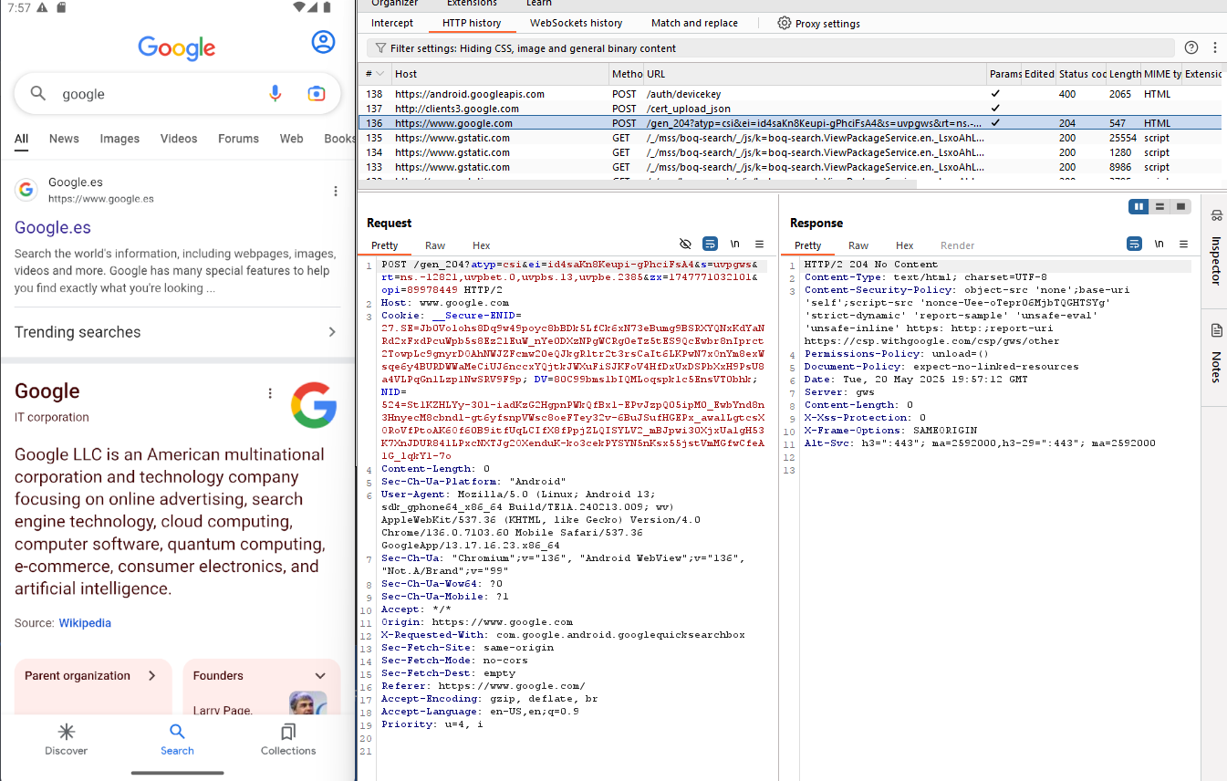Tap the microphone icon in the Google search bar
Image resolution: width=1227 pixels, height=781 pixels.
[x=275, y=93]
